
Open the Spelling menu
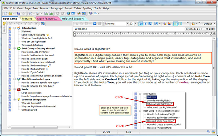point(88,8)
